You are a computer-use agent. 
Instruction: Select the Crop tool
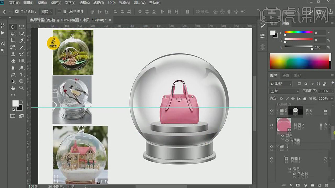pyautogui.click(x=13, y=41)
